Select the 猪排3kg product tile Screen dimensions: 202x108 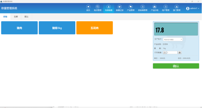(57, 28)
